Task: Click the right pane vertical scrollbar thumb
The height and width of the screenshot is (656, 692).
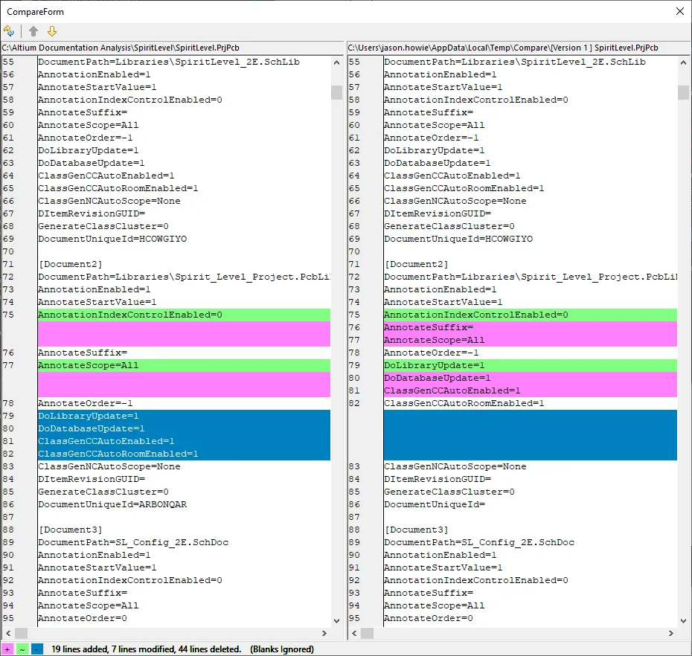Action: coord(683,92)
